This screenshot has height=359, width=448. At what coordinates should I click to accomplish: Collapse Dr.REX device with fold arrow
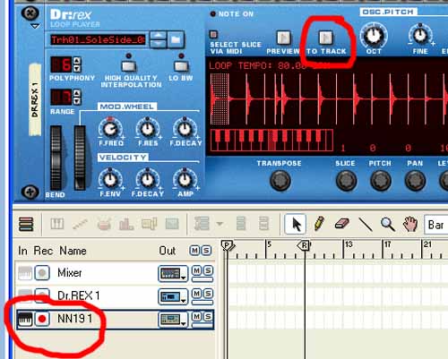coord(35,26)
